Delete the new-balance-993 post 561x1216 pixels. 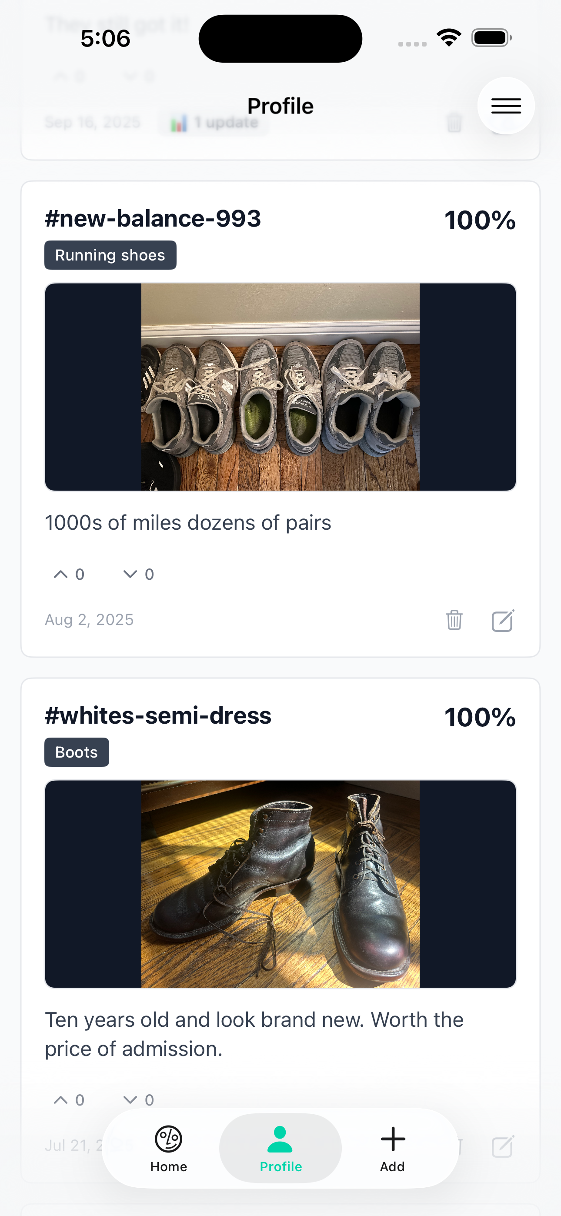(454, 620)
